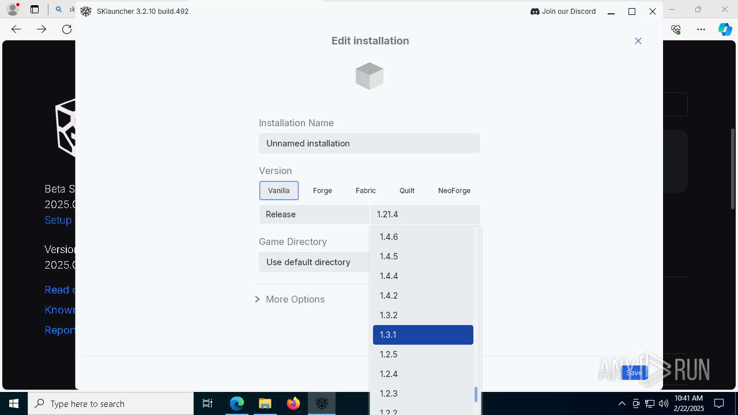Choose version 1.4.5 from list
Viewport: 738px width, 415px height.
point(423,256)
